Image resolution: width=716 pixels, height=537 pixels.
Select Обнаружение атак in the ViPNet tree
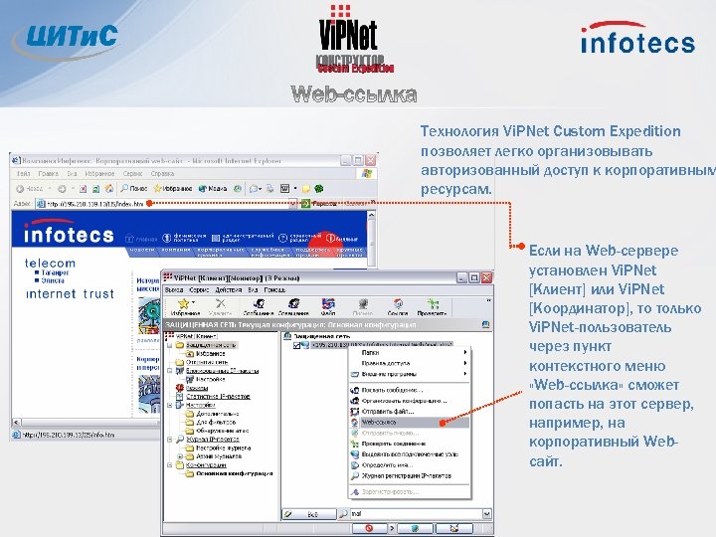223,431
